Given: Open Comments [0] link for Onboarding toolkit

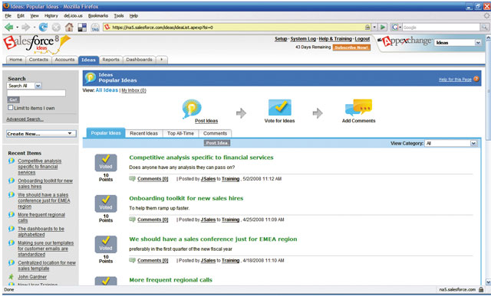Looking at the screenshot, I should 153,220.
